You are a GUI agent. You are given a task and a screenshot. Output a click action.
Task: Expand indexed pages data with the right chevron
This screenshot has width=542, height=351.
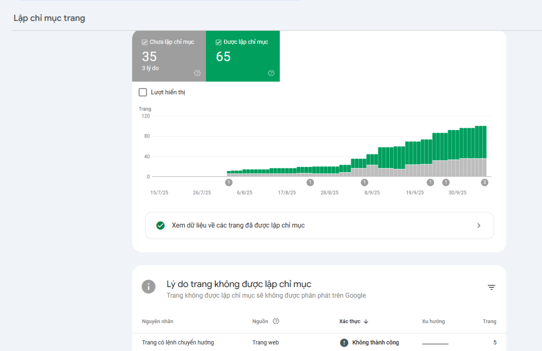tap(479, 226)
